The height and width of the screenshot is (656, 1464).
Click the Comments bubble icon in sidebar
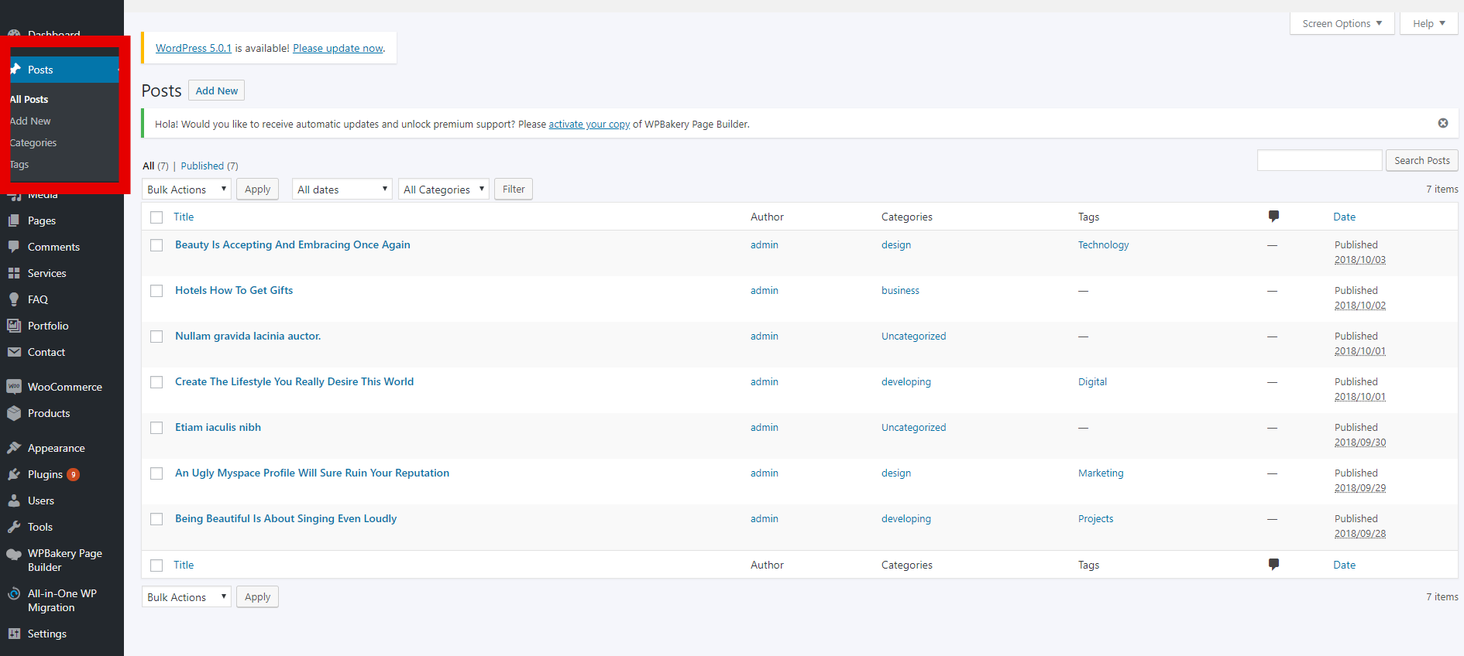[14, 247]
